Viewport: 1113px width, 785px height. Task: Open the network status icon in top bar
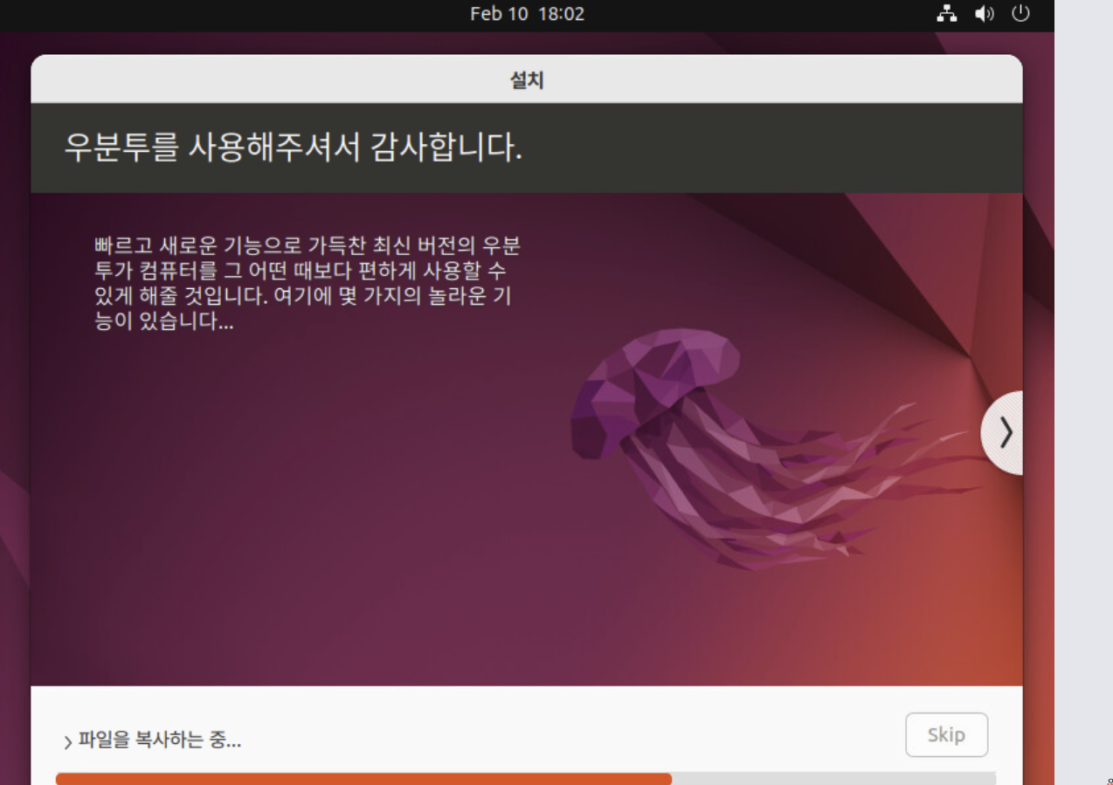(x=947, y=14)
